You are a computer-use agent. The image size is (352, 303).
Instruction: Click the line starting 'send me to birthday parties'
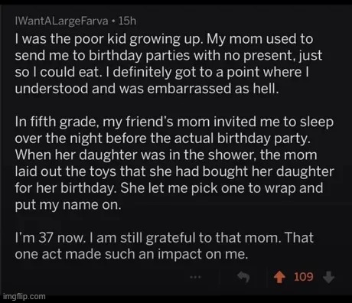168,56
